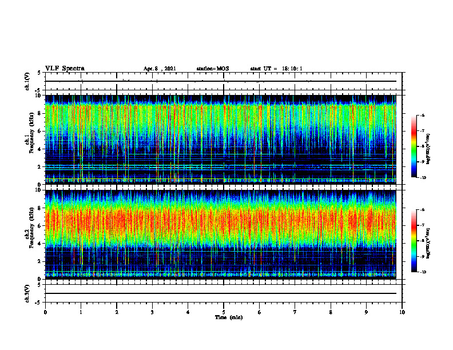Click the "Time (min)" x-axis label
Screen dimensions: 453x350
point(229,317)
